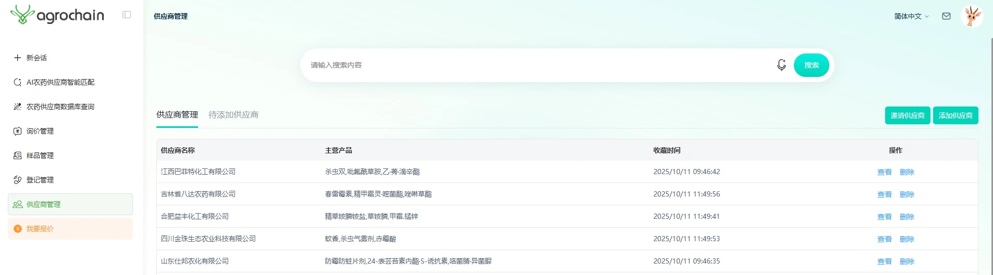Viewport: 993px width, 275px height.
Task: Click the page vertical scrollbar
Action: (x=991, y=156)
